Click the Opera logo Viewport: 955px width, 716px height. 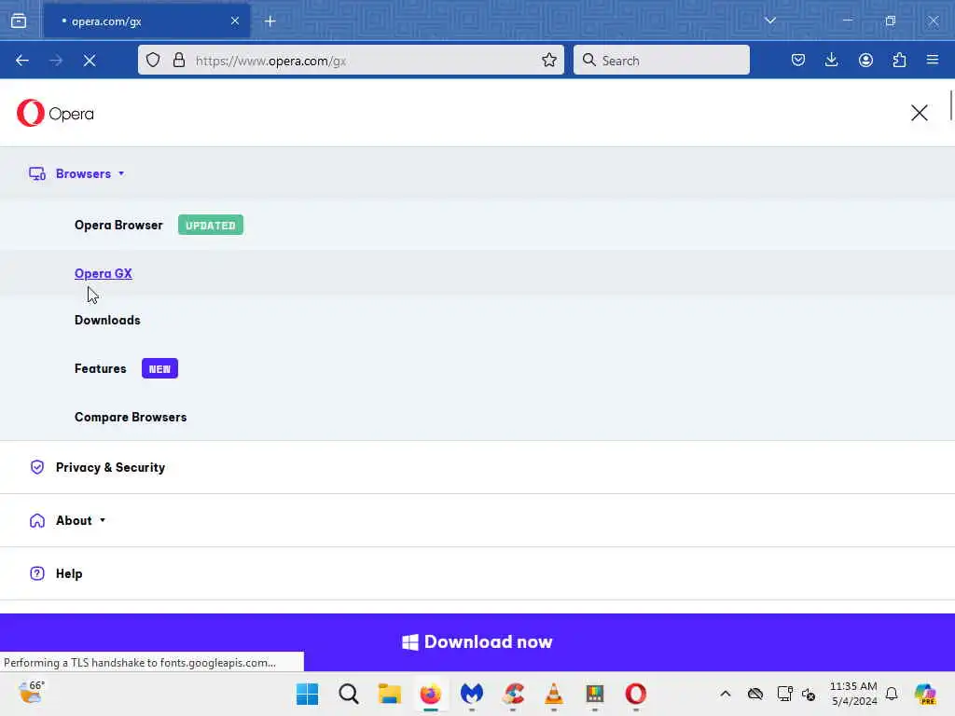[x=55, y=113]
